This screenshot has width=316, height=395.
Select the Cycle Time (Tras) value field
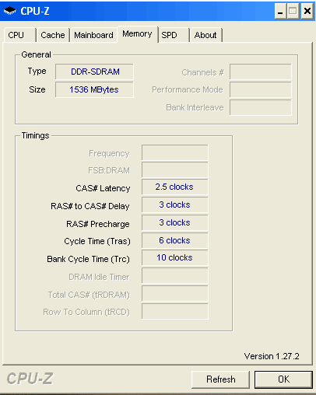(x=175, y=240)
